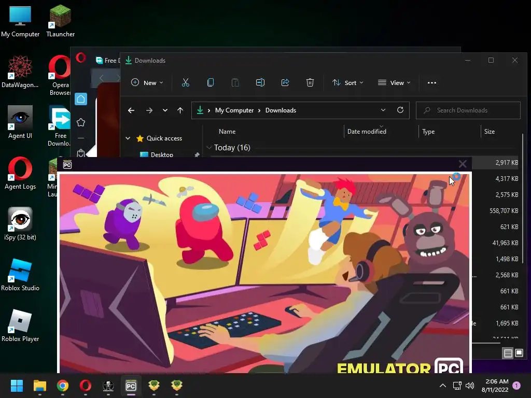Image resolution: width=531 pixels, height=398 pixels.
Task: Close the Emulator PC splash window
Action: [463, 164]
